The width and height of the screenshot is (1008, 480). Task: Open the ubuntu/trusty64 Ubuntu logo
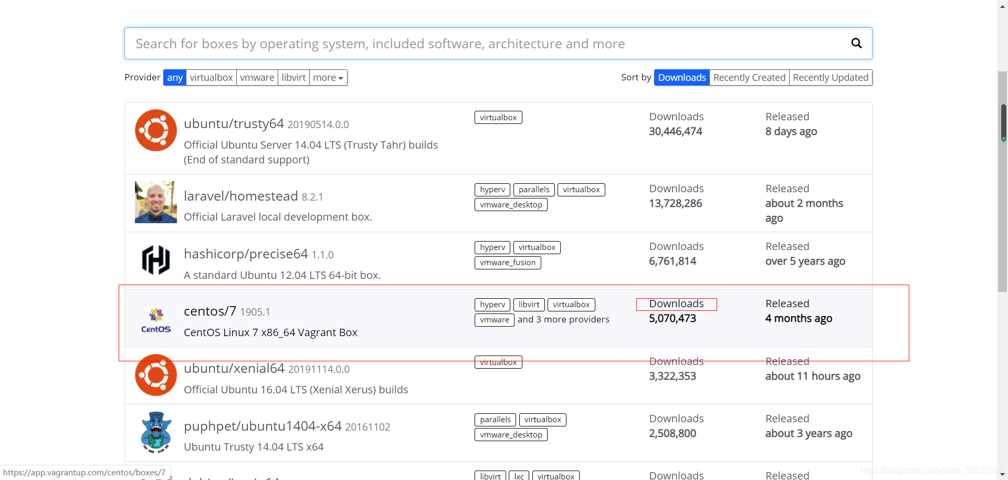pyautogui.click(x=156, y=130)
